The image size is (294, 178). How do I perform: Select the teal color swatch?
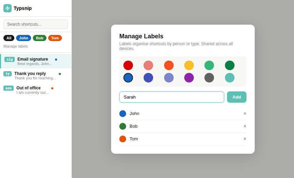coord(230,78)
